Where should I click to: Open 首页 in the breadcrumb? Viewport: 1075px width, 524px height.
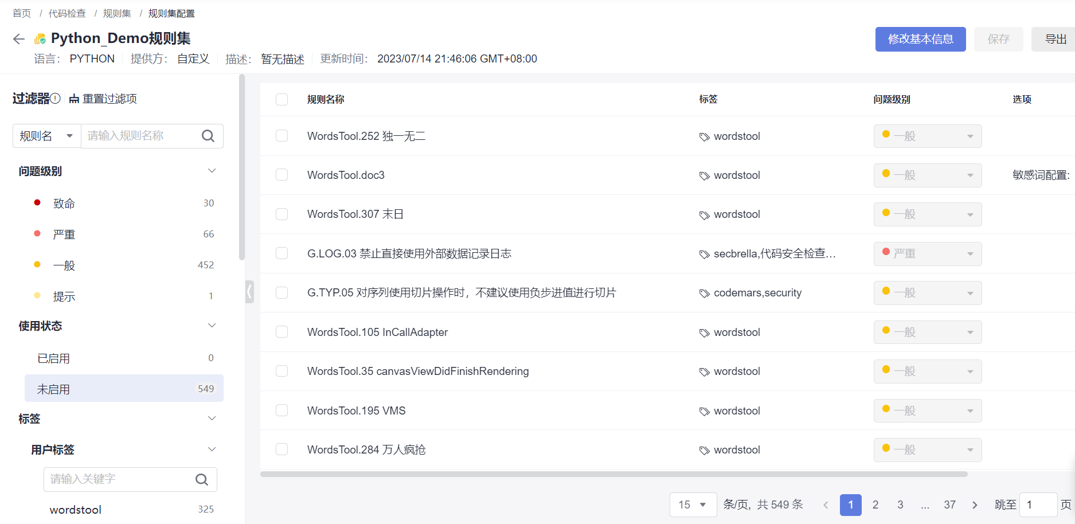[22, 13]
